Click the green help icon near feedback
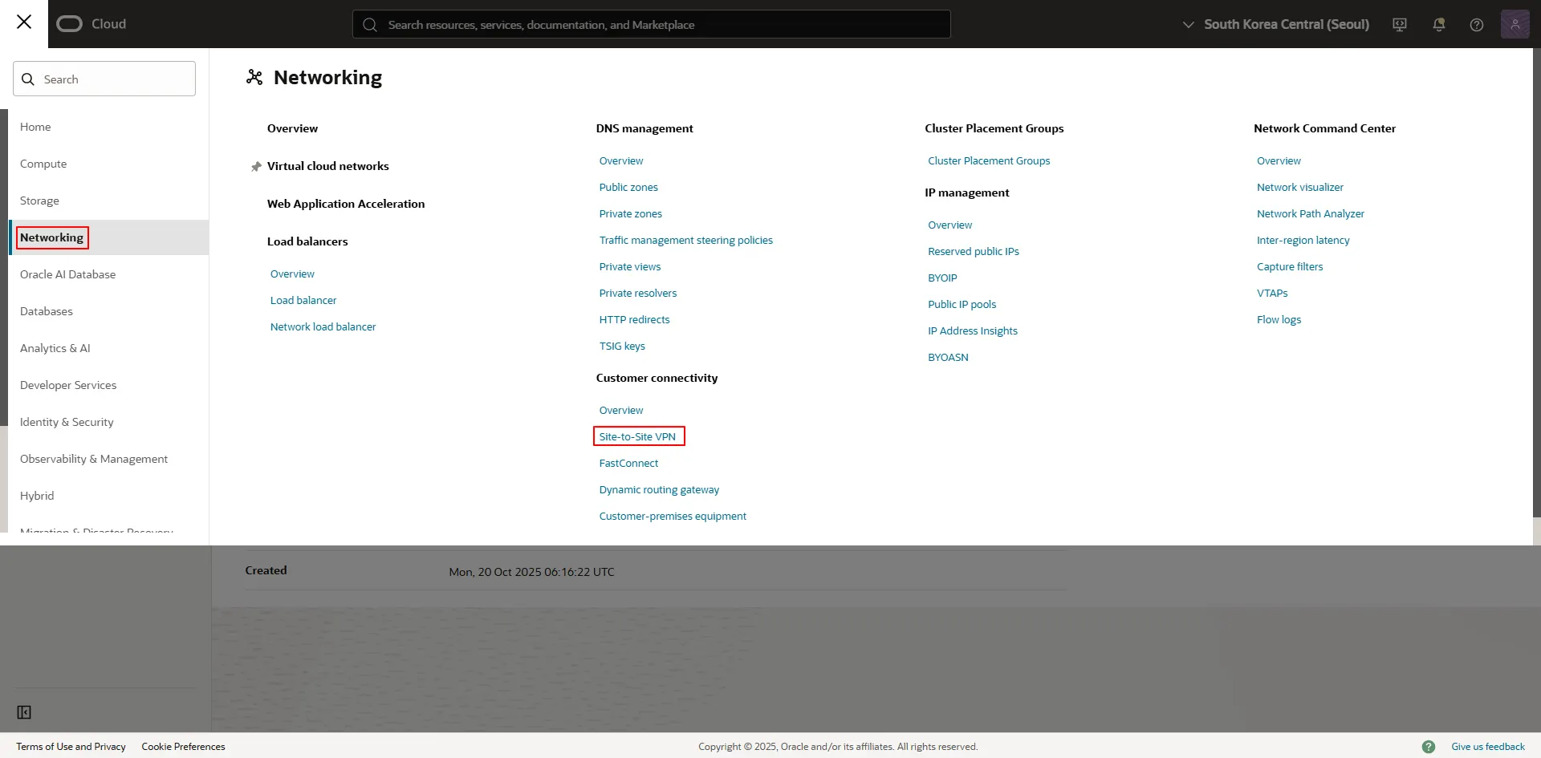 [x=1429, y=747]
